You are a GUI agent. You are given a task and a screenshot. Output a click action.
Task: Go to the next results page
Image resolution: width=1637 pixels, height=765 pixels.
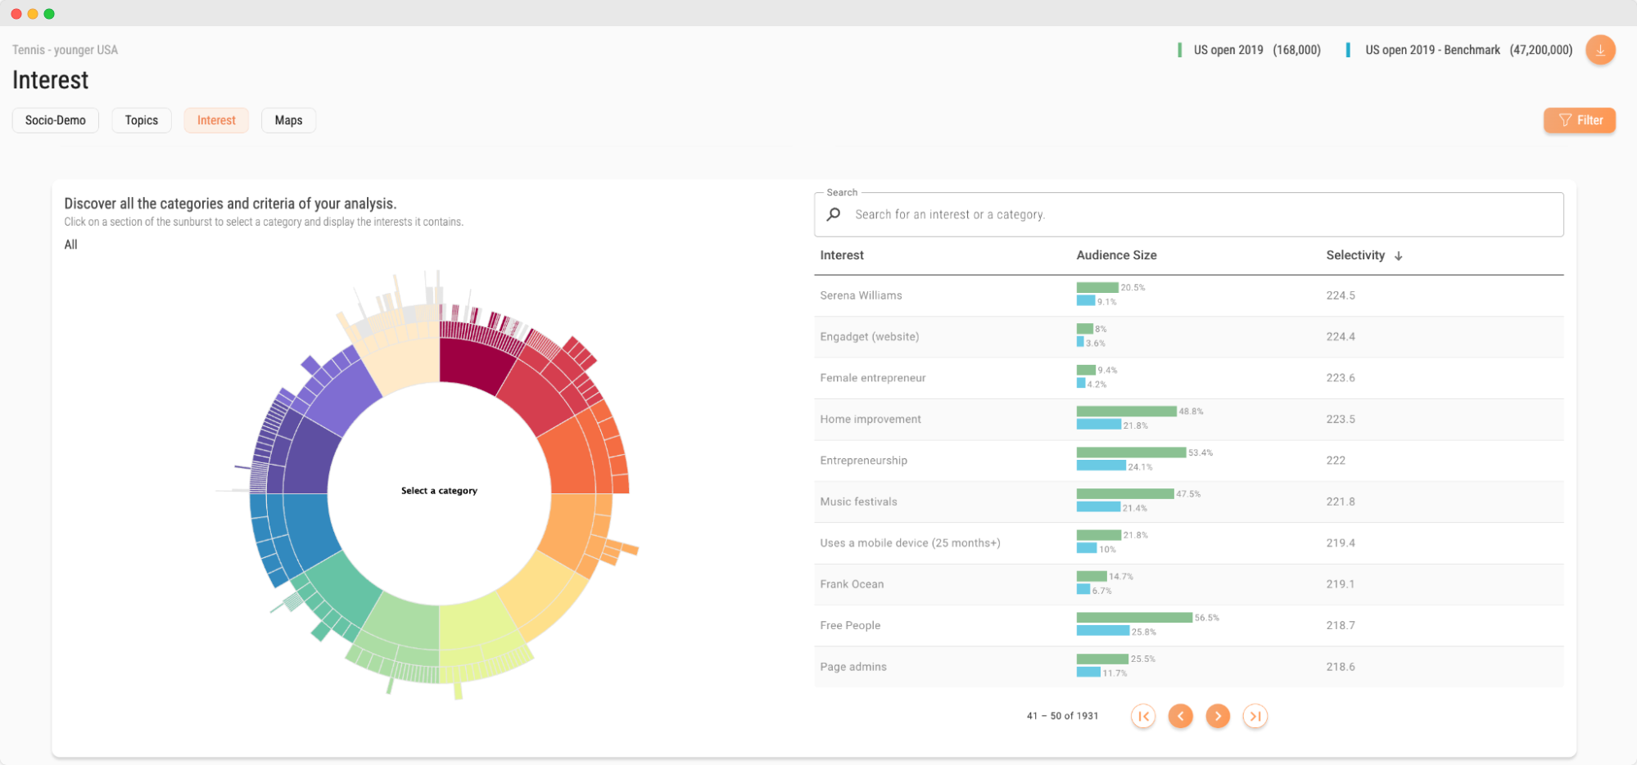pos(1218,716)
